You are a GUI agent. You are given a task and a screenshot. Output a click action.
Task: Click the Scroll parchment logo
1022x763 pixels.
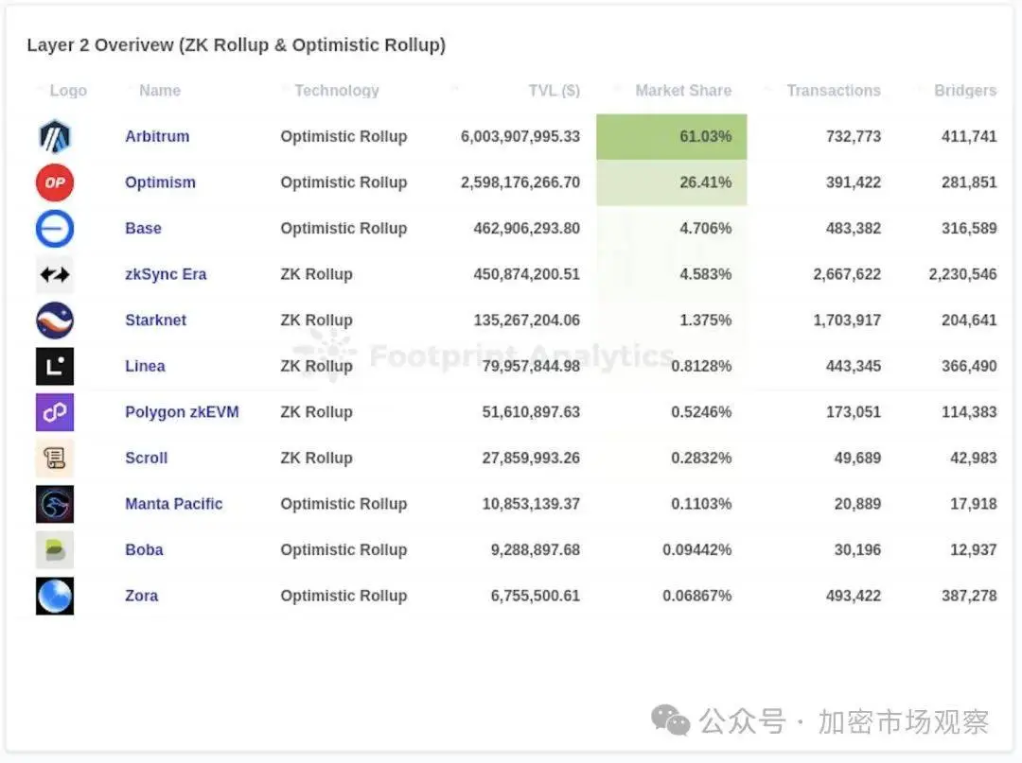(x=54, y=458)
